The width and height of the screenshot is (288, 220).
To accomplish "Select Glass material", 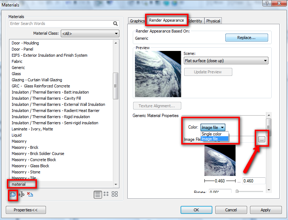I will coord(16,74).
